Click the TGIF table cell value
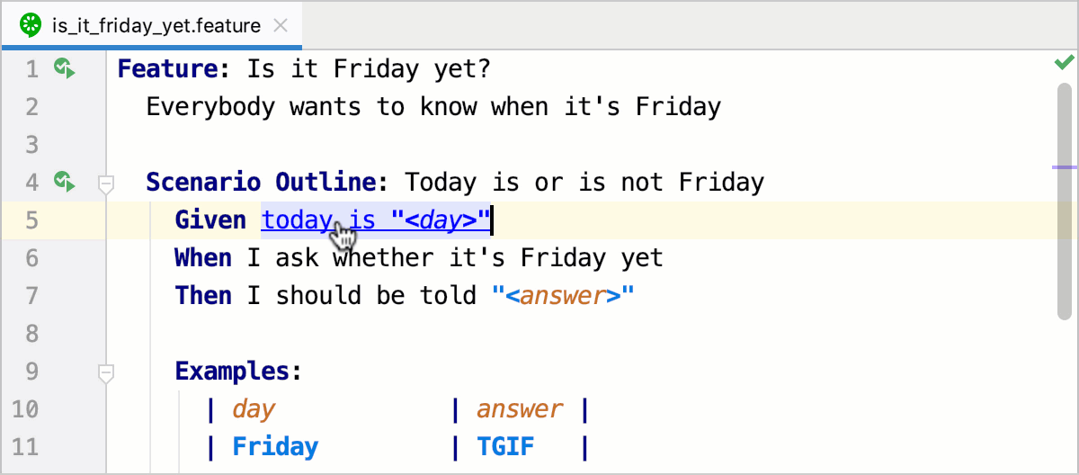 point(505,447)
